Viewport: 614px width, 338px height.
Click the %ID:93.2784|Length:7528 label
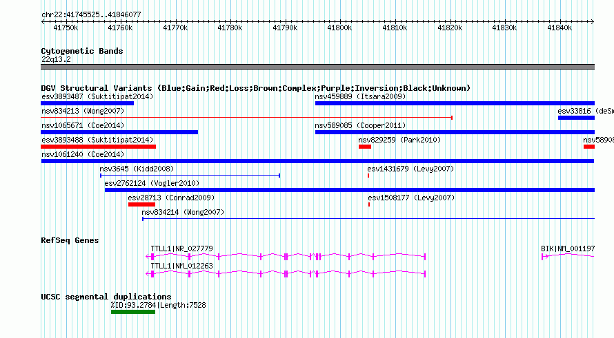[x=158, y=305]
